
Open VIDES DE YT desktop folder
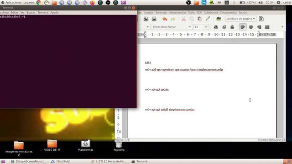click(x=52, y=145)
